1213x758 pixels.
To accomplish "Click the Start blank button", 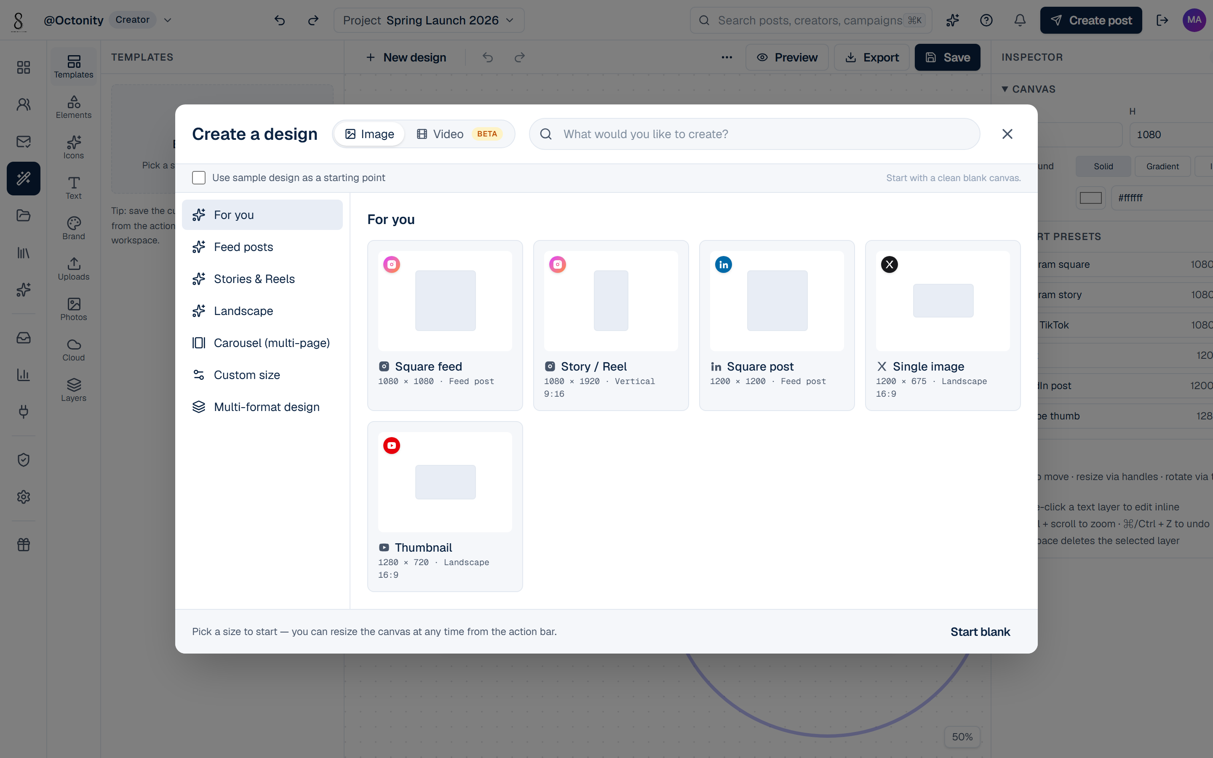I will 980,632.
